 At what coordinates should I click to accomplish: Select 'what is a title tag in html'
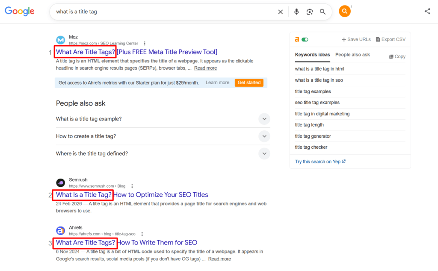pos(320,69)
